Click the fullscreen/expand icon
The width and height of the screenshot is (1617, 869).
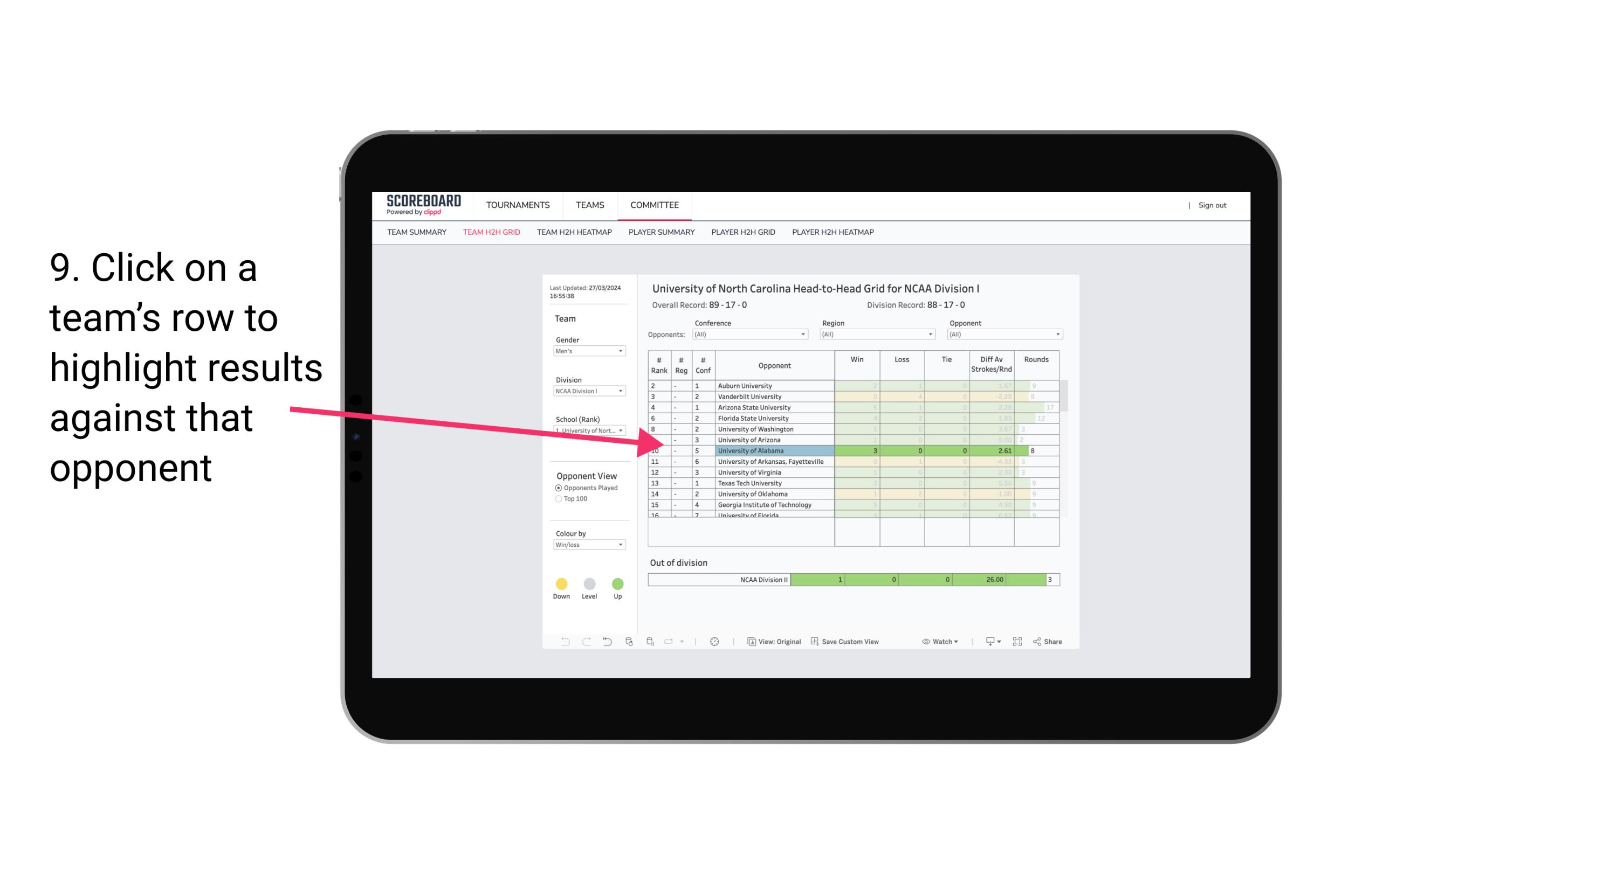click(x=1015, y=643)
